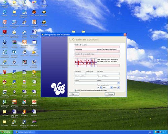Open the Inicio start menu
The width and height of the screenshot is (168, 134).
tap(6, 132)
